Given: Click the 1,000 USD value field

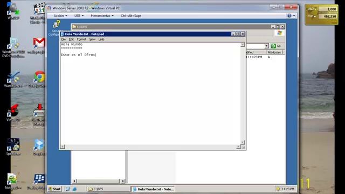Looking at the screenshot, I should point(327,9).
